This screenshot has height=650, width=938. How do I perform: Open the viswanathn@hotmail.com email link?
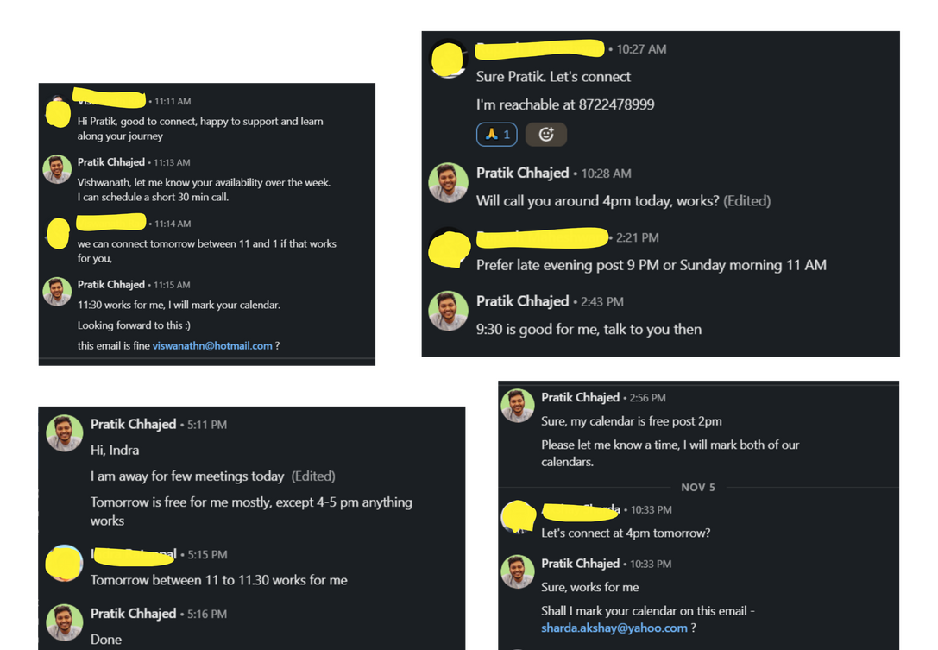212,345
